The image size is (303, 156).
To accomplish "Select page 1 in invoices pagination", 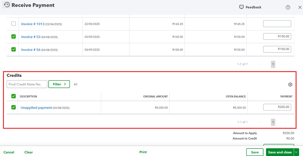I will 273,64.
